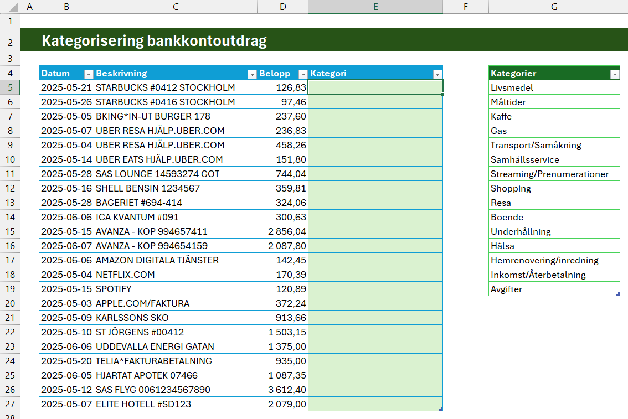Click the category 'Måltider'
The image size is (628, 419).
(554, 102)
